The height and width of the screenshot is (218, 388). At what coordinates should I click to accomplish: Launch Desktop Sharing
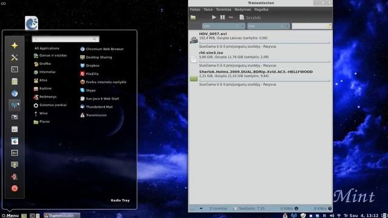click(96, 58)
